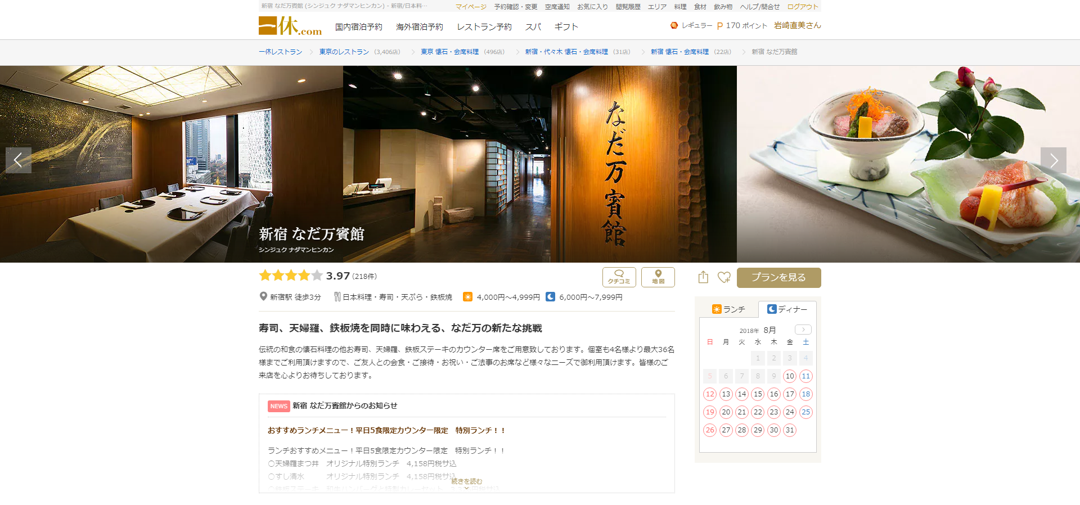Click the Ikyu.com logo

tap(290, 26)
